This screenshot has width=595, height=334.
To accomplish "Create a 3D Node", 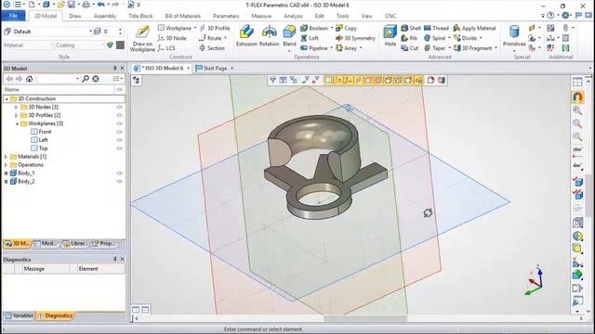I will 172,38.
